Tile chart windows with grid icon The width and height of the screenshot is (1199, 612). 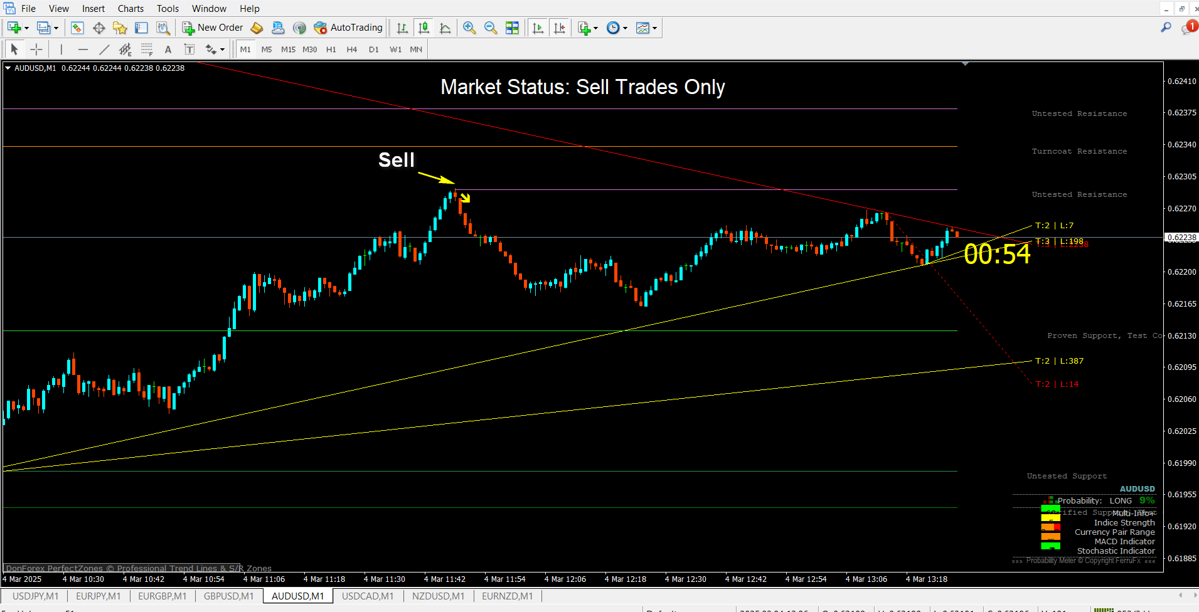point(512,28)
